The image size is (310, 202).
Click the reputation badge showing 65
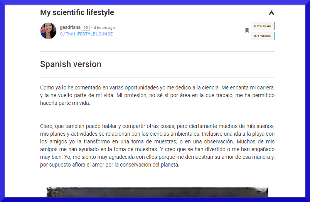(86, 28)
